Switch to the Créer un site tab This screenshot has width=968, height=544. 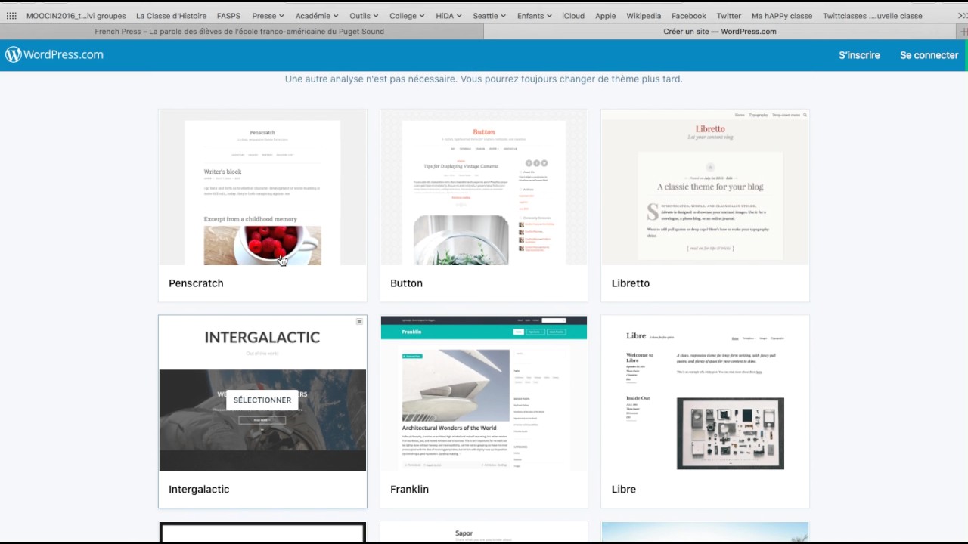click(x=720, y=32)
